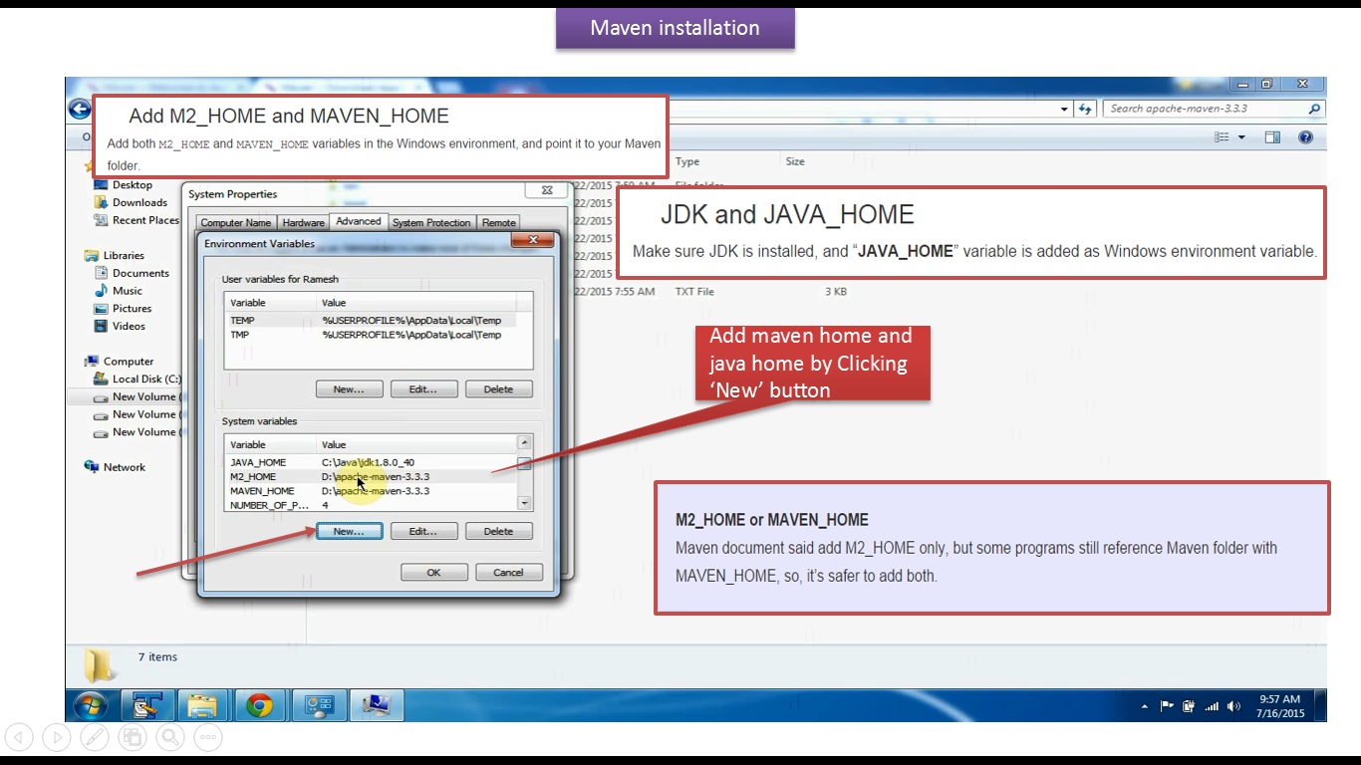Click the slideshow zoom magnifier icon
Image resolution: width=1361 pixels, height=765 pixels.
pyautogui.click(x=170, y=737)
